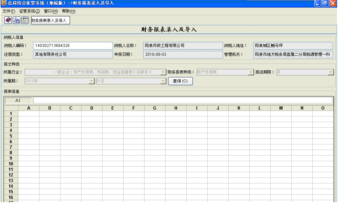This screenshot has width=338, height=210.
Task: Click spreadsheet cell A1
Action: (29, 114)
